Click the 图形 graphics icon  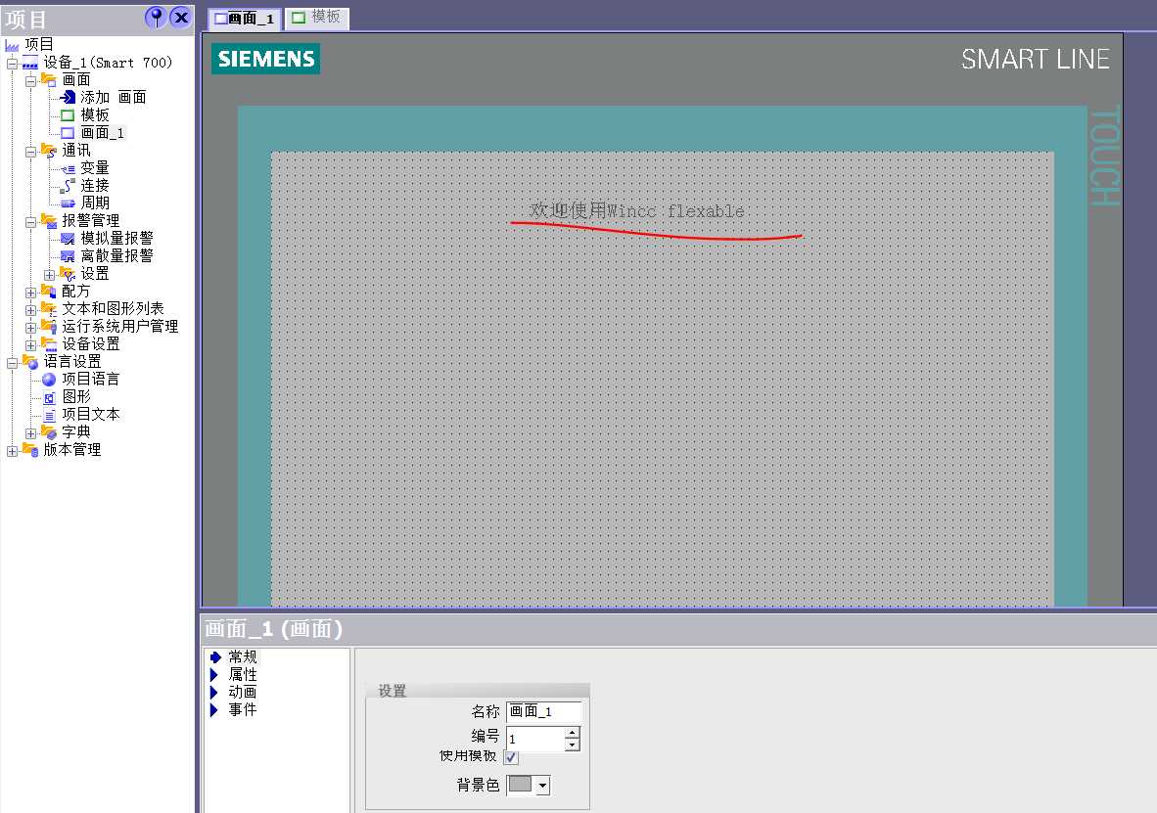click(50, 397)
